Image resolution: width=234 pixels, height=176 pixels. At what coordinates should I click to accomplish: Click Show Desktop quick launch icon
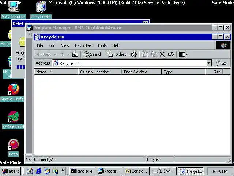click(30, 171)
